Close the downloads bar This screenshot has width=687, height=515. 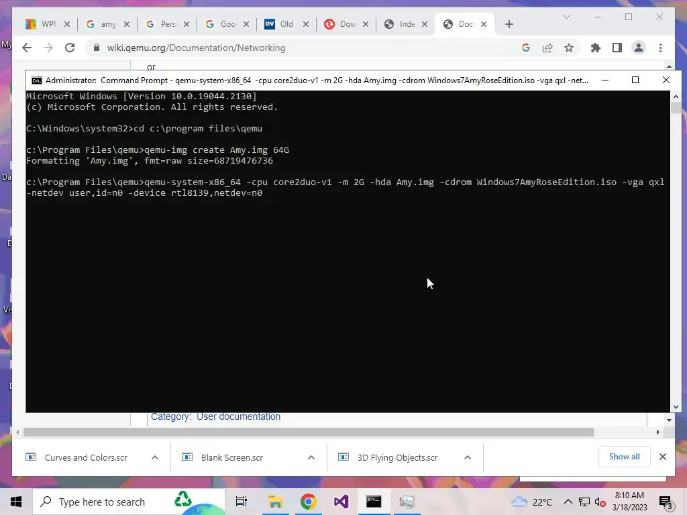[x=663, y=457]
